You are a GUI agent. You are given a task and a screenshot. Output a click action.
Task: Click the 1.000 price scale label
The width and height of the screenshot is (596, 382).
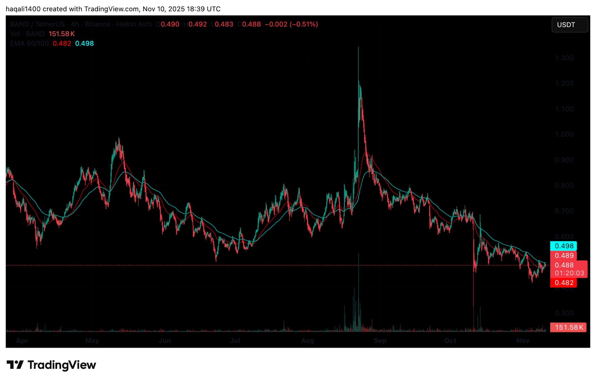click(564, 135)
